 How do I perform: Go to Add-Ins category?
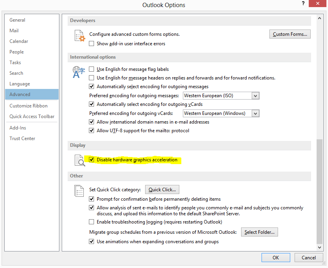coord(32,128)
